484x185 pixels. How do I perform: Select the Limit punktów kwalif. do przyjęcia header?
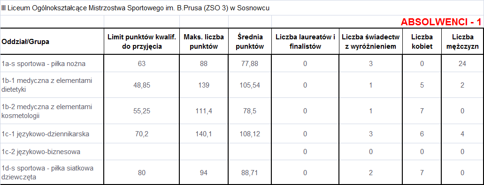[142, 42]
